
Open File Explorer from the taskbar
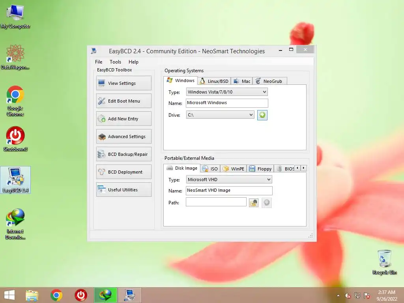tap(32, 295)
